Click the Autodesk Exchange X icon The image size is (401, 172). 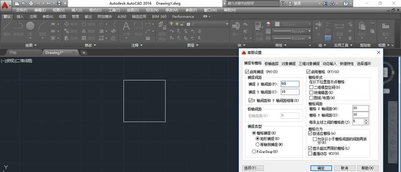(325, 3)
